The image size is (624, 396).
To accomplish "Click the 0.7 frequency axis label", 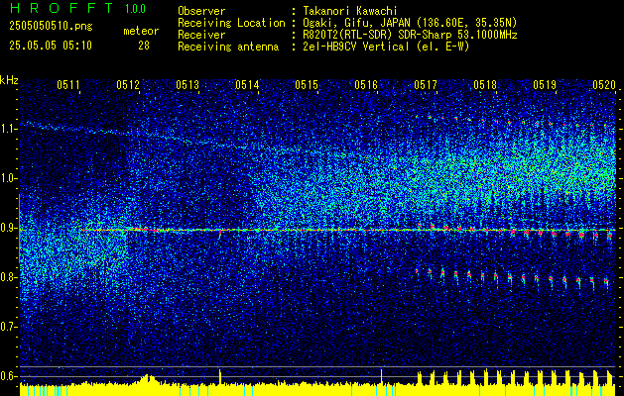I will 8,327.
